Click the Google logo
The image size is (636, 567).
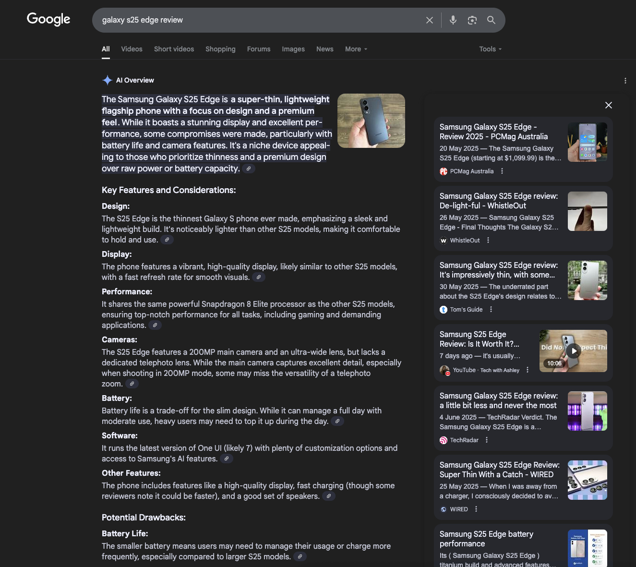(x=48, y=19)
